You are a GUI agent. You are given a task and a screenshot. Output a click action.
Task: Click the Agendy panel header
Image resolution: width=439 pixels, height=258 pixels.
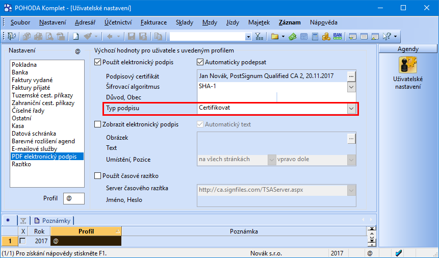[x=408, y=49]
